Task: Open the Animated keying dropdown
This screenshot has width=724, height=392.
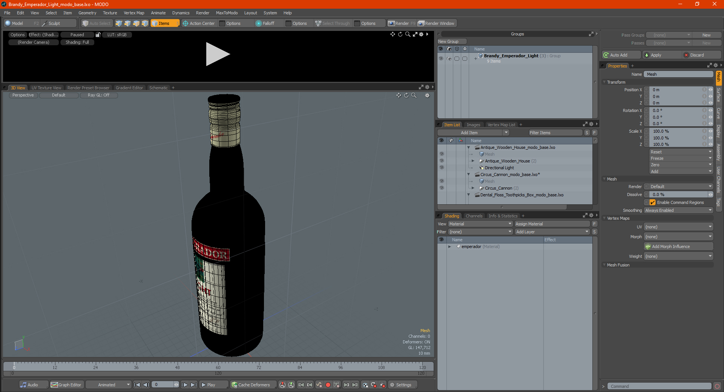Action: [108, 385]
